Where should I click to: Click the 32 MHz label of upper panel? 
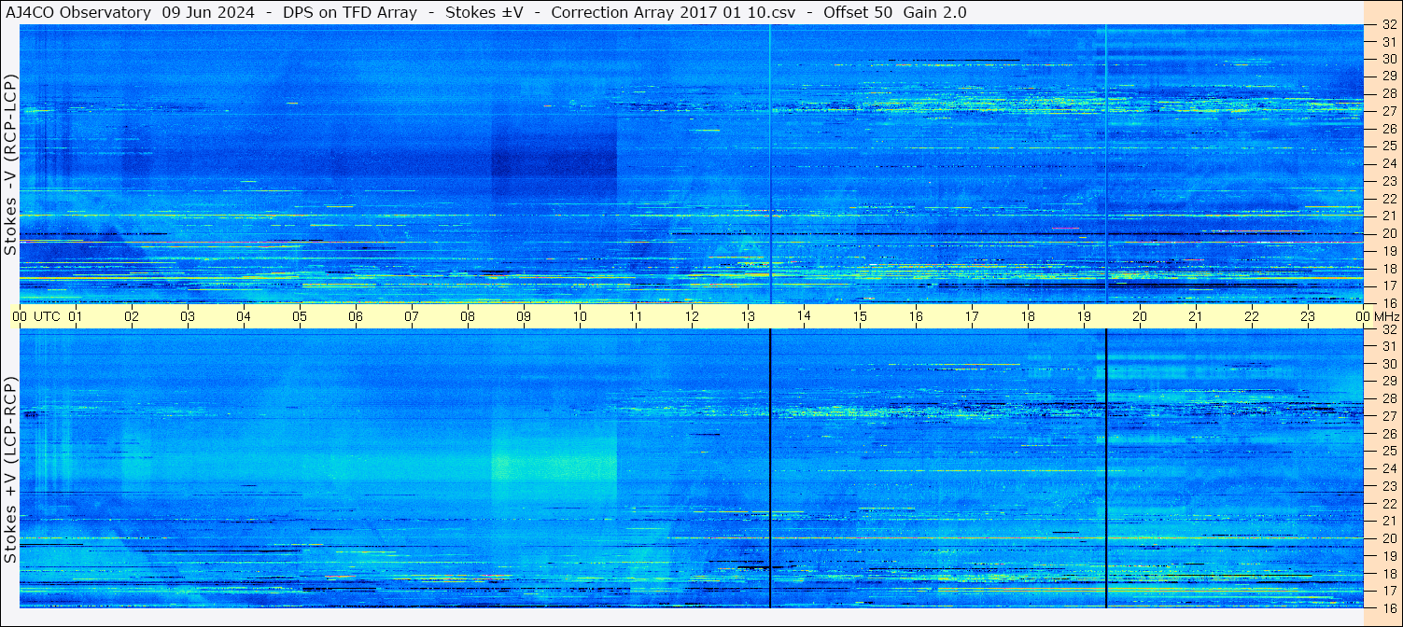point(1389,25)
